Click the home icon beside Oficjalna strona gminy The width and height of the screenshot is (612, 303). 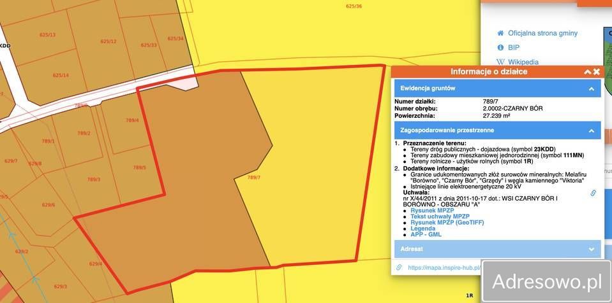coord(500,33)
